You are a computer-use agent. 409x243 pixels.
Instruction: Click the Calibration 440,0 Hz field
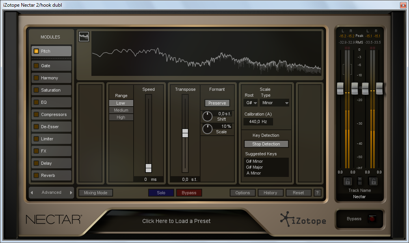pyautogui.click(x=258, y=121)
